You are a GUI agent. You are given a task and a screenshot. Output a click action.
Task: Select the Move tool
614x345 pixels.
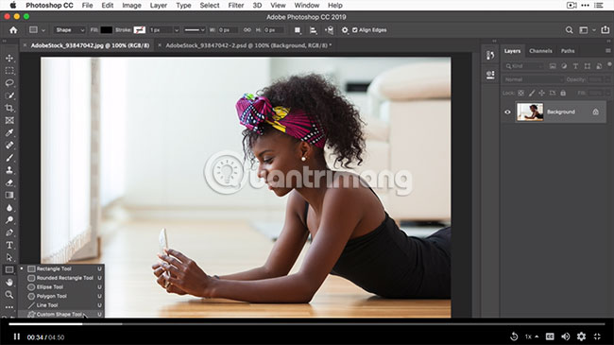coord(9,58)
